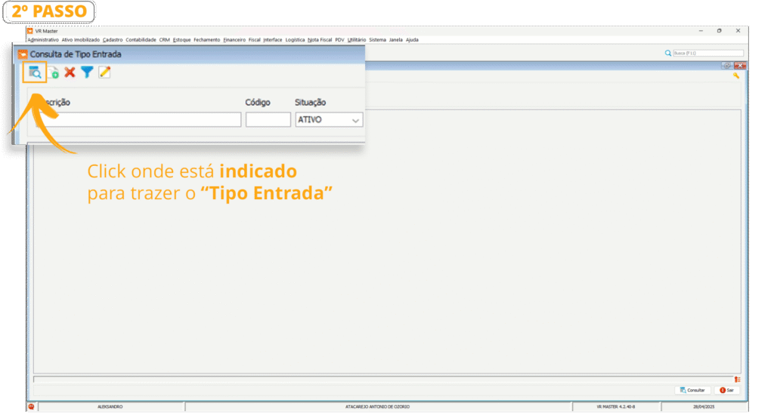774x418 pixels.
Task: Minimize the VR Master window
Action: click(x=701, y=31)
